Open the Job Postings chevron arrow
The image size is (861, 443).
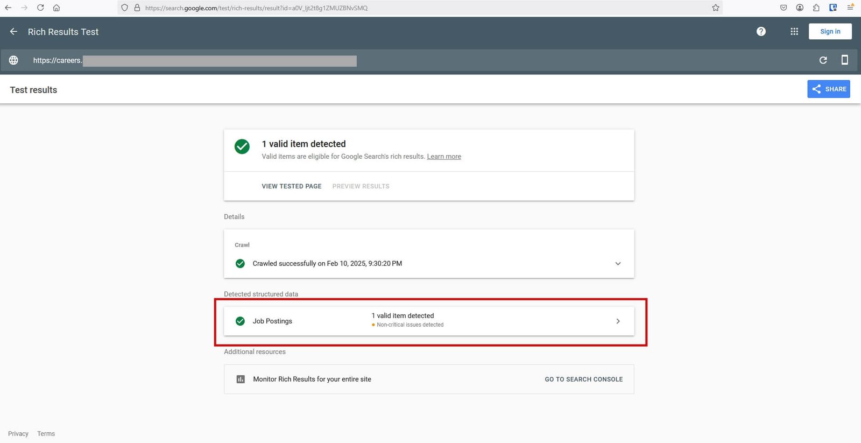(x=618, y=321)
